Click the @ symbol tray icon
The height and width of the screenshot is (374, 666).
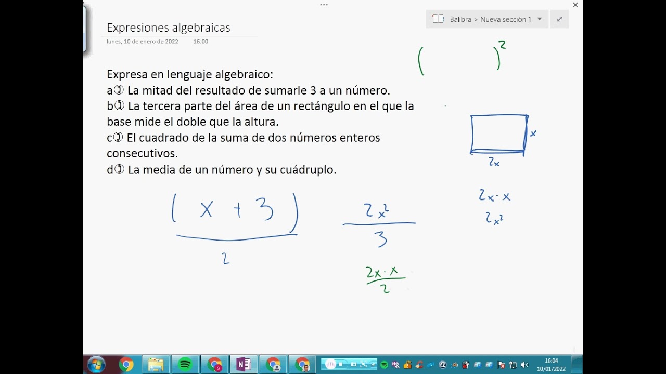(x=443, y=365)
